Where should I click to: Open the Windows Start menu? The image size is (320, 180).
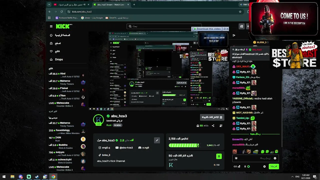pos(4,177)
